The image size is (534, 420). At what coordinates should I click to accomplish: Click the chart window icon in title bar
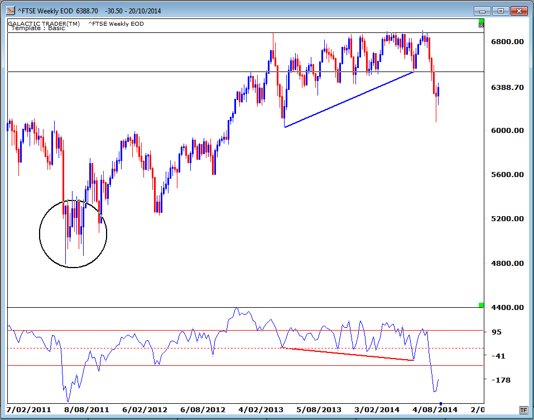point(11,11)
